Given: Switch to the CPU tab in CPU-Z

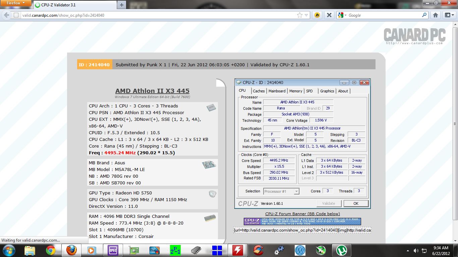Looking at the screenshot, I should pos(242,90).
